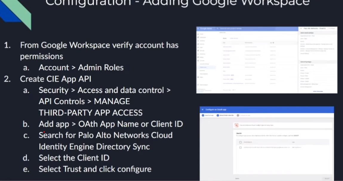This screenshot has height=181, width=343.
Task: Click text 'Select Trust and click configure'
Action: (x=95, y=169)
